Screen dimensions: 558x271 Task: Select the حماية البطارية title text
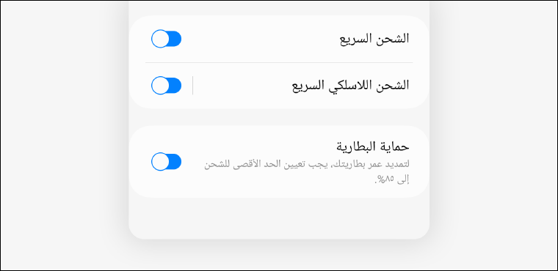[x=373, y=146]
